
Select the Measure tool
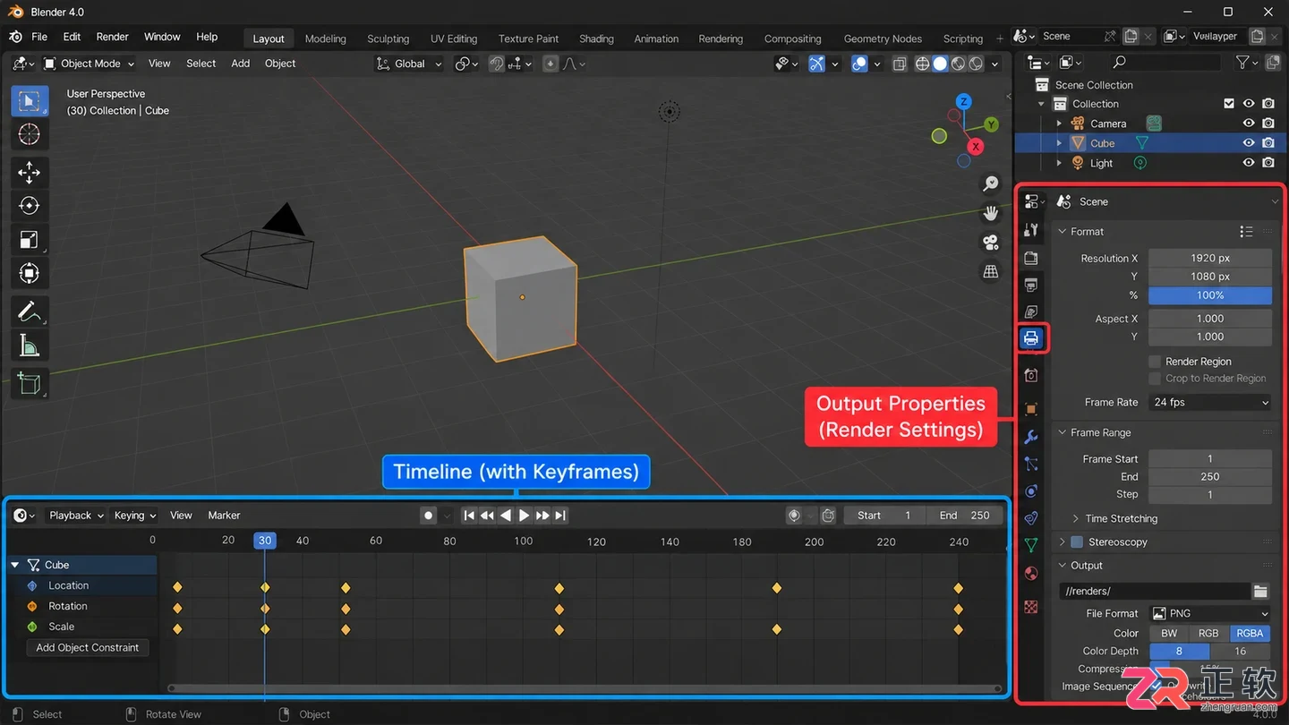tap(29, 345)
